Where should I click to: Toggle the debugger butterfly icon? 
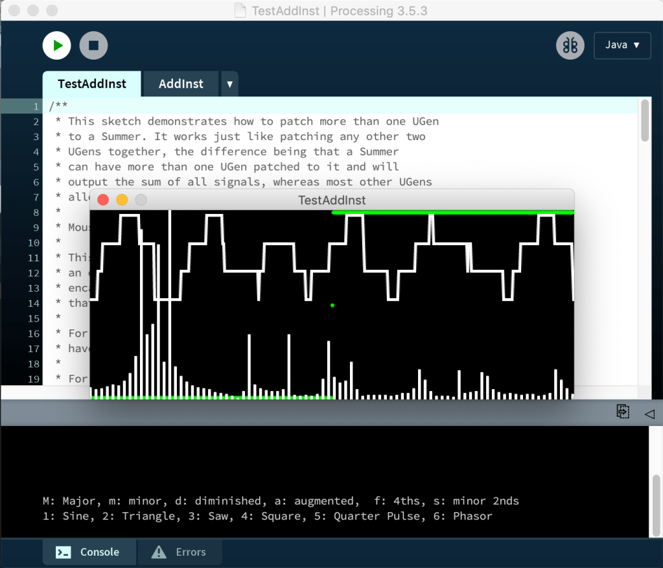click(570, 45)
